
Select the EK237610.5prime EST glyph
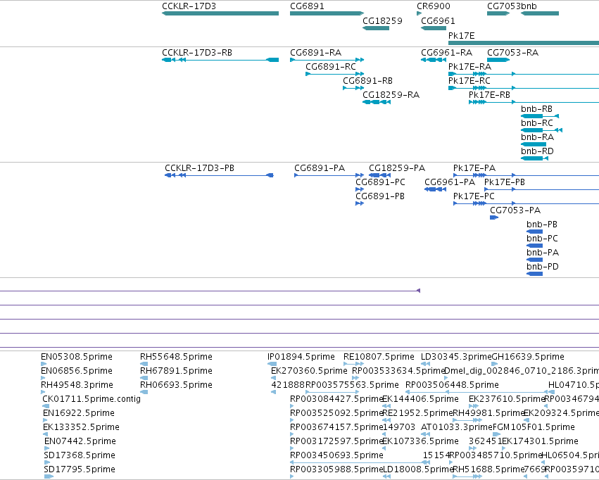click(473, 406)
